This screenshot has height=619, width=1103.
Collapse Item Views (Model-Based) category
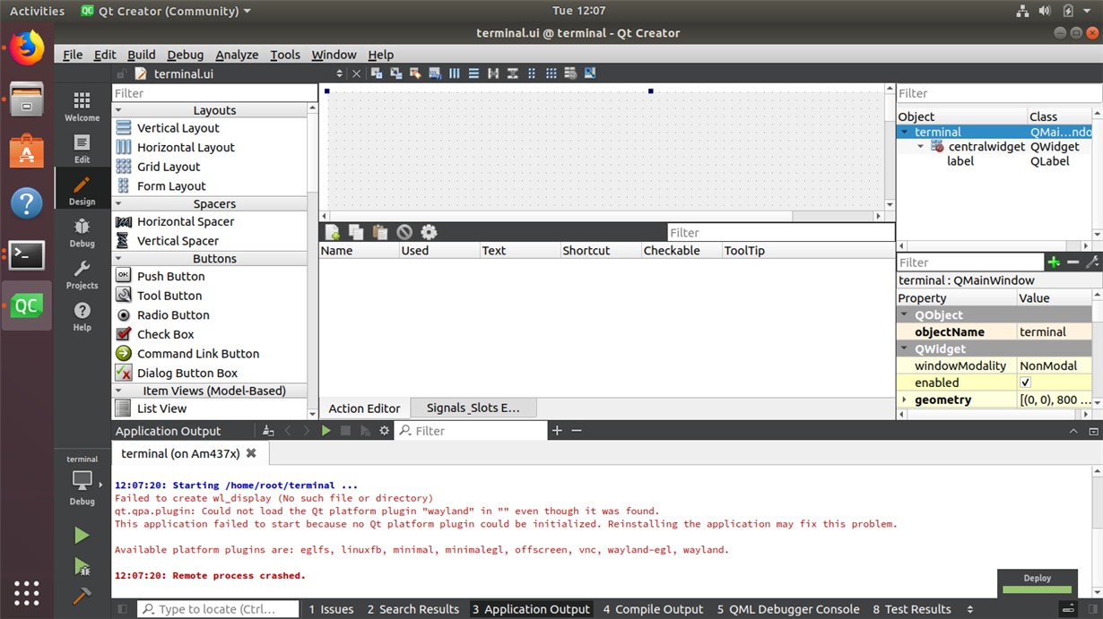click(119, 391)
